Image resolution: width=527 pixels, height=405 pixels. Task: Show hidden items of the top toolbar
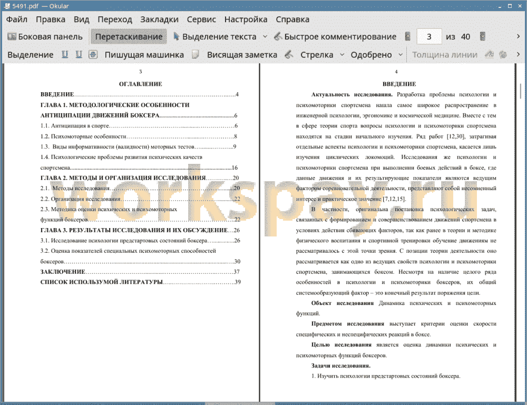point(518,36)
